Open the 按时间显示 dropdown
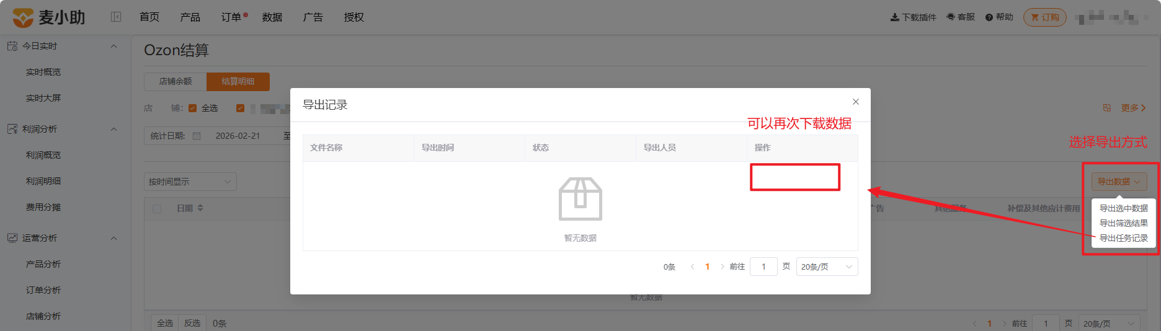 (190, 182)
